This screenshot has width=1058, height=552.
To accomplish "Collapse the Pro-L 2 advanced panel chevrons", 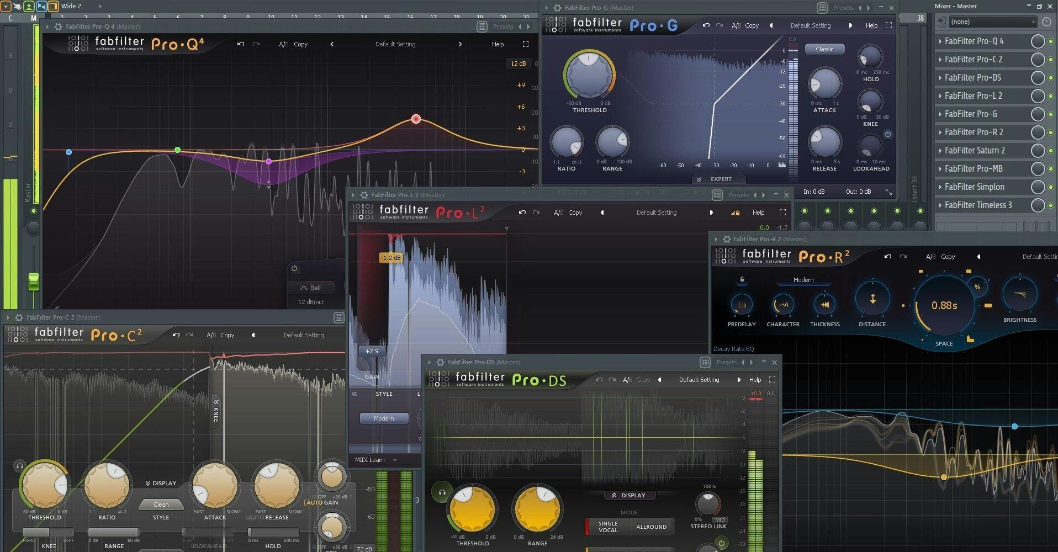I will (355, 394).
